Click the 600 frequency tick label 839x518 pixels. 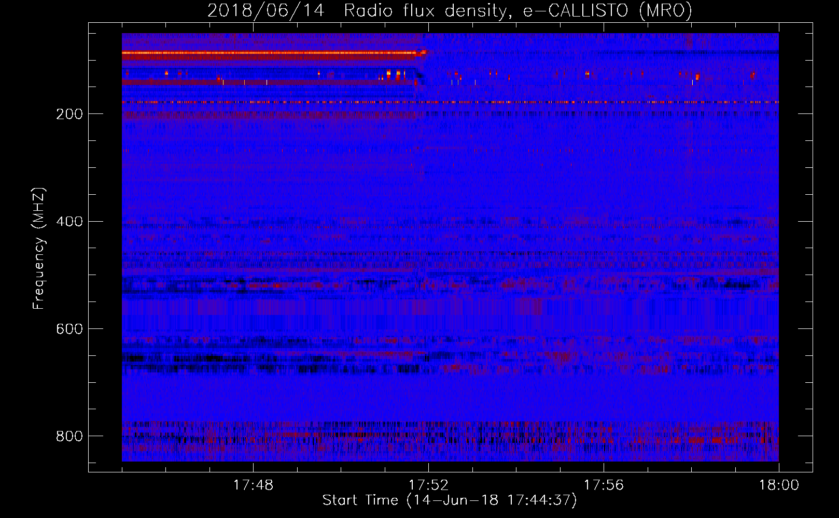pyautogui.click(x=69, y=329)
